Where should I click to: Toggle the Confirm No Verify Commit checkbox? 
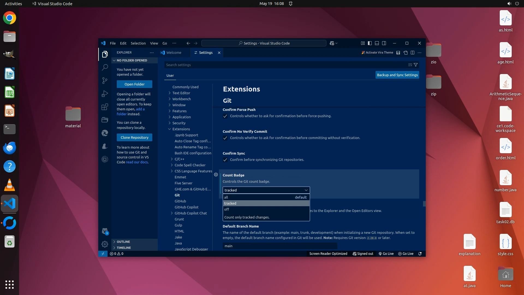225,138
